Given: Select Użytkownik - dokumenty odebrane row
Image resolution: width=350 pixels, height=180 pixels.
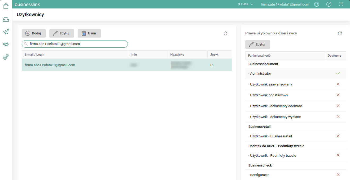Looking at the screenshot, I should coord(296,106).
